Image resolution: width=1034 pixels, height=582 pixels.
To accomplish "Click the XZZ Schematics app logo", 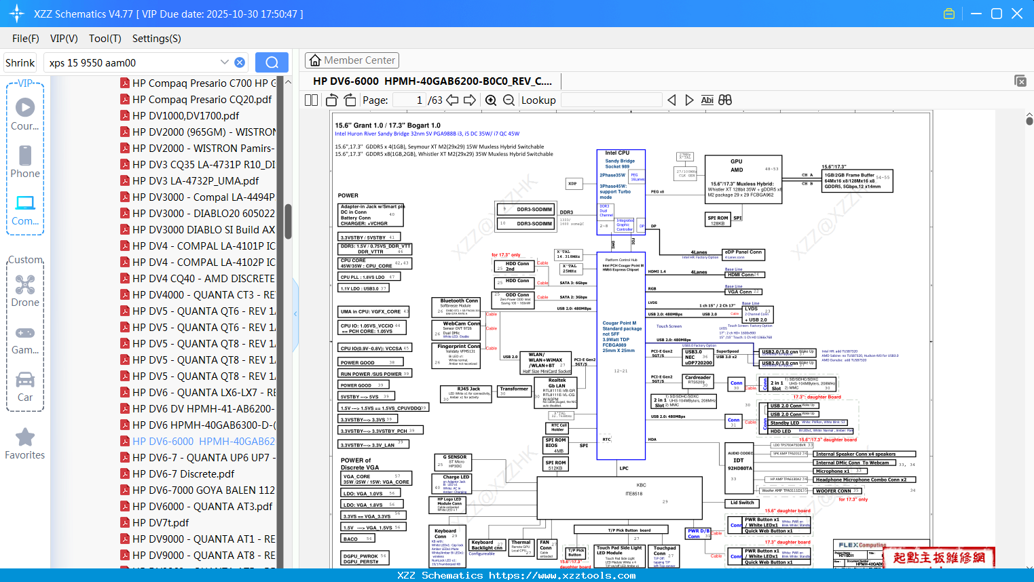I will [17, 14].
